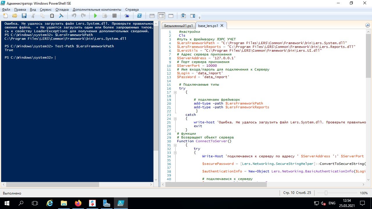Launch Firefox from taskbar
This screenshot has width=372, height=209.
(78, 203)
